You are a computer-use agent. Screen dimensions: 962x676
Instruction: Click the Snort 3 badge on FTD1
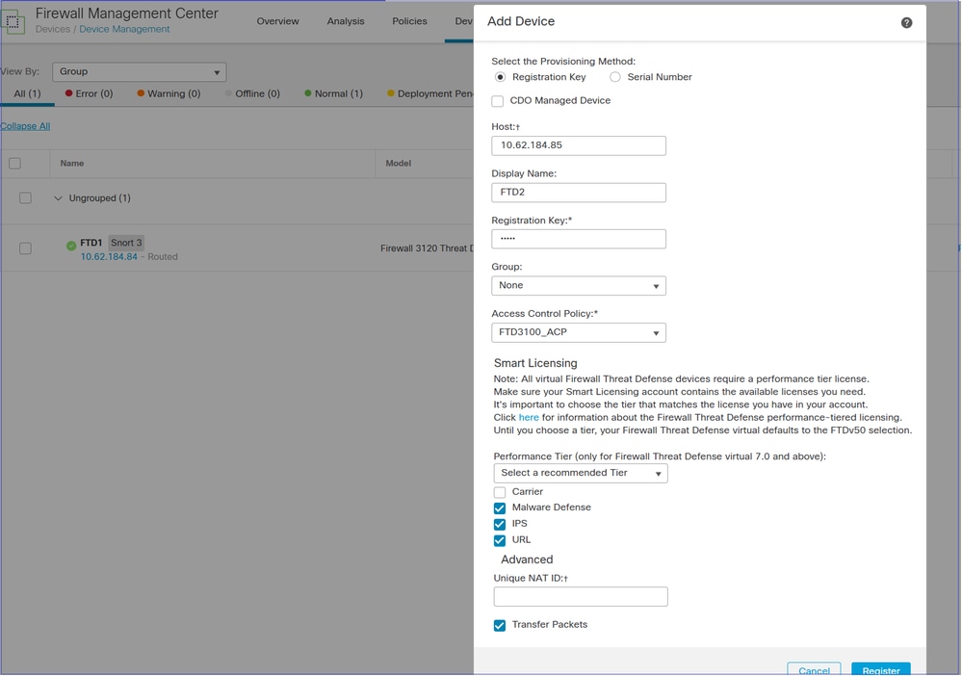pos(126,243)
